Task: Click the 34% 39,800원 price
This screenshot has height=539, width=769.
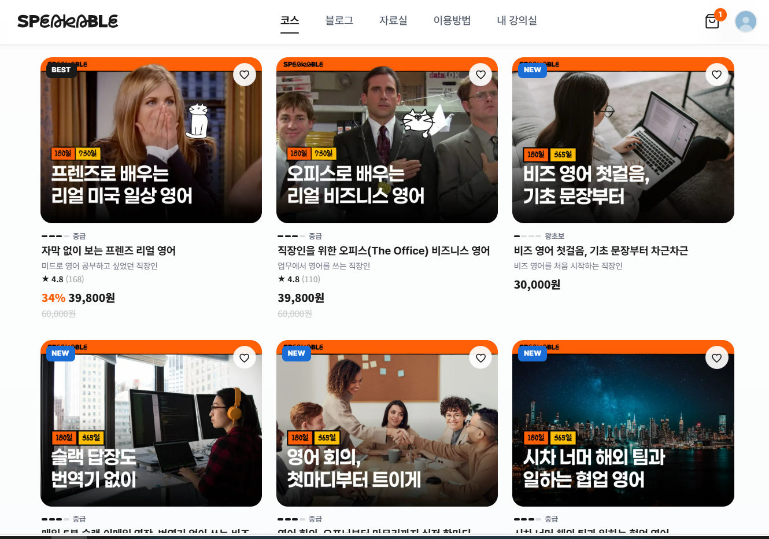Action: click(x=78, y=298)
